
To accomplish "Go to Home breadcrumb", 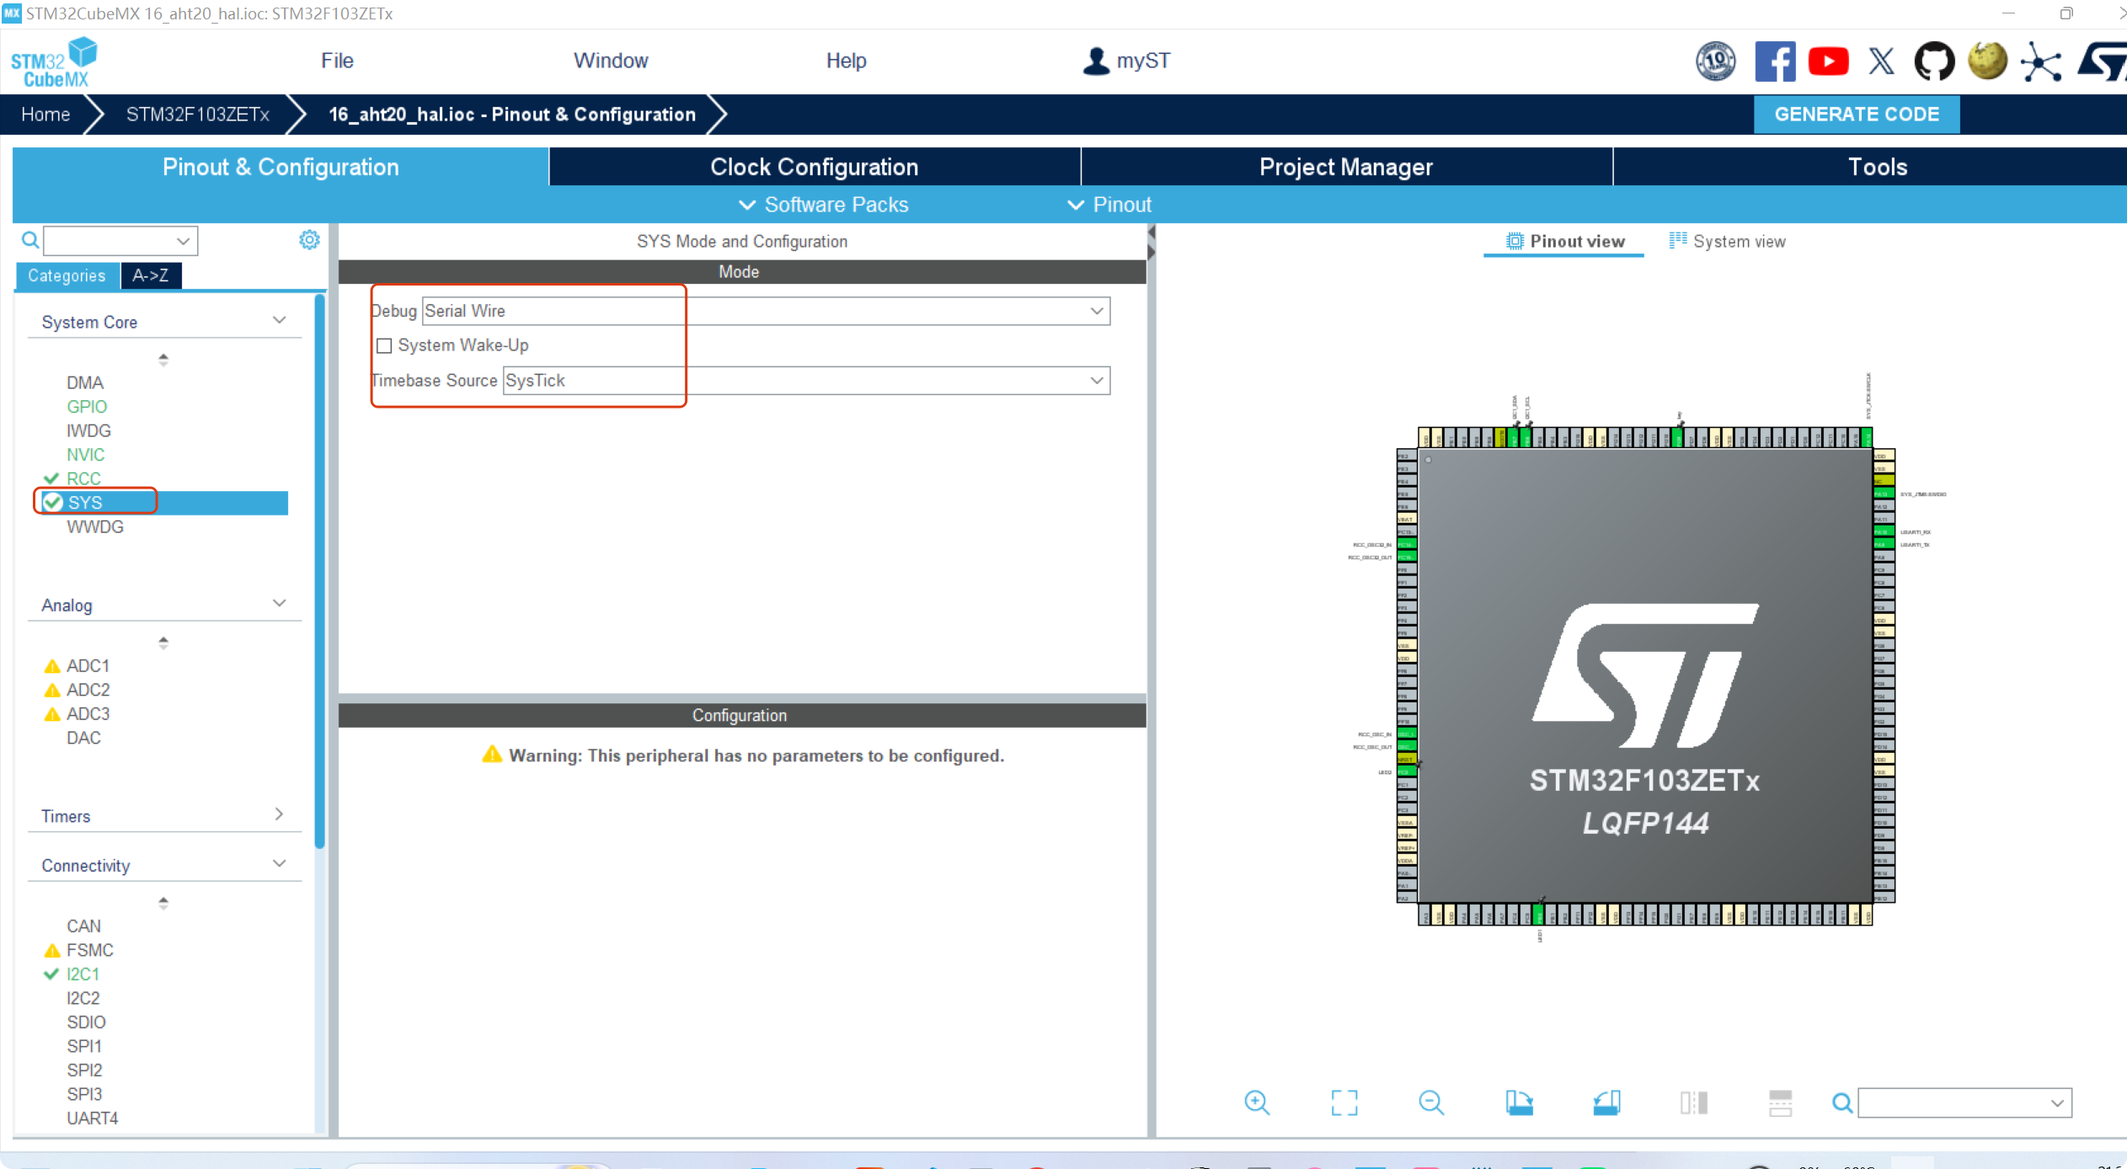I will tap(45, 115).
